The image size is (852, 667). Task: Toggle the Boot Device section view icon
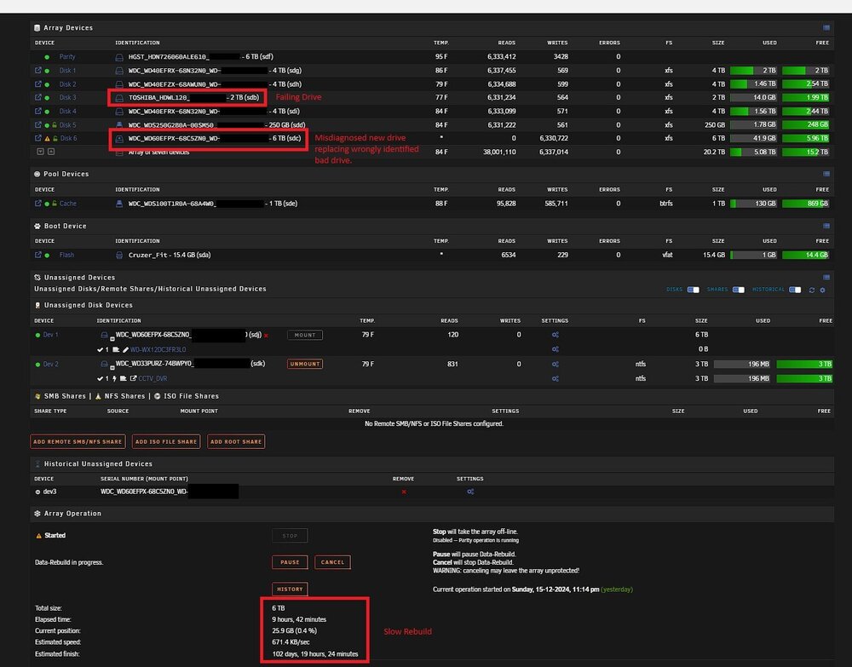826,226
